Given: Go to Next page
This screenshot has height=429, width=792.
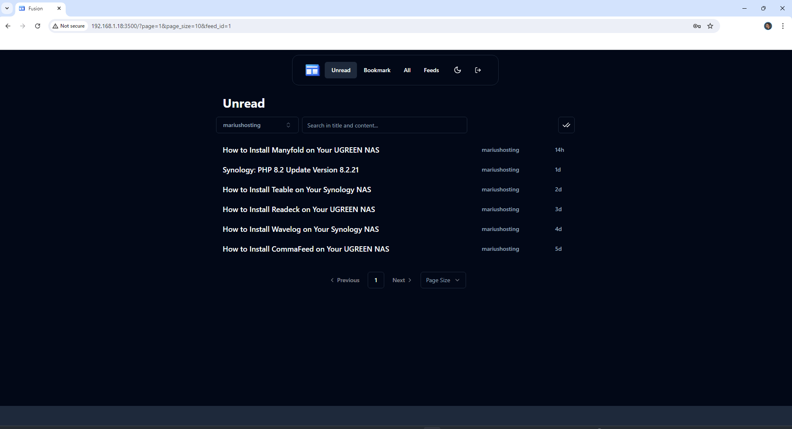Looking at the screenshot, I should 402,280.
